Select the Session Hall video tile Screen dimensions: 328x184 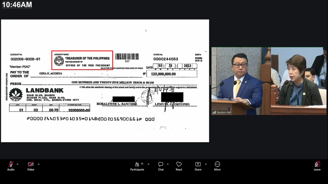[x=269, y=81]
